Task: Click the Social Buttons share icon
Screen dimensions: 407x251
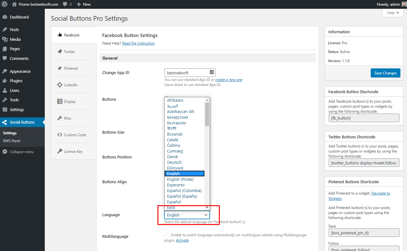Action: coord(5,122)
